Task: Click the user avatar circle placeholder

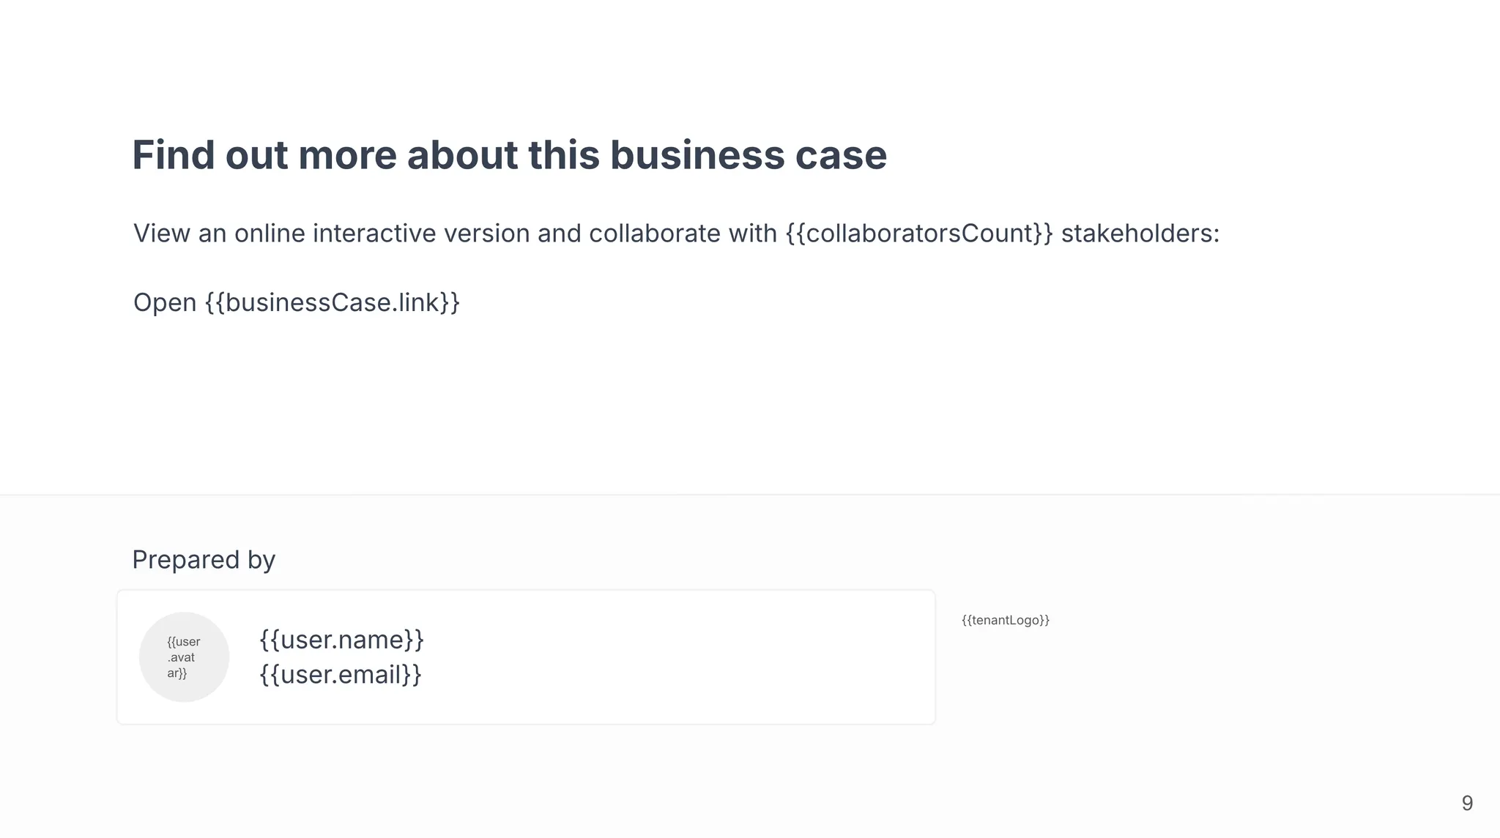Action: point(184,656)
